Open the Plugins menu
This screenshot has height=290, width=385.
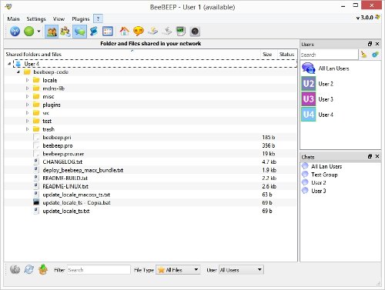point(81,19)
